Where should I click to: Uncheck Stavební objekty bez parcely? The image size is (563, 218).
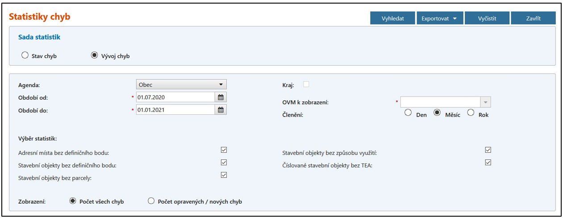(x=224, y=175)
